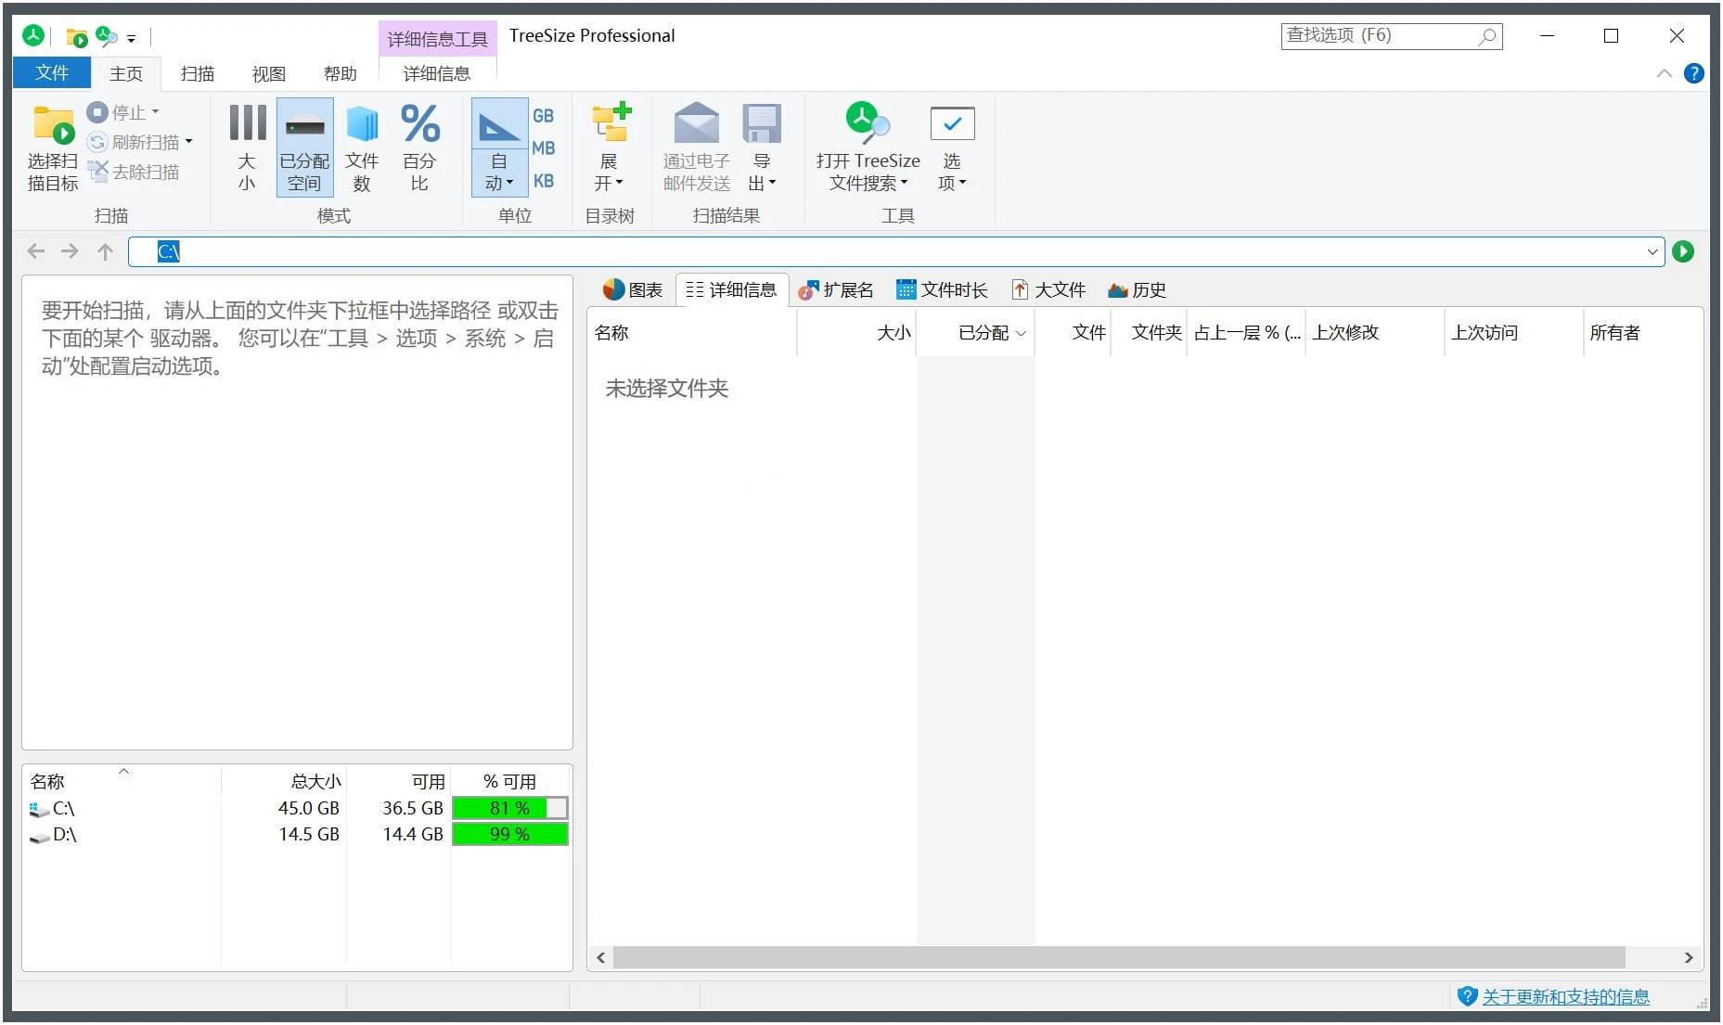Toggle 大小 size display mode
The height and width of the screenshot is (1025, 1723).
click(246, 147)
